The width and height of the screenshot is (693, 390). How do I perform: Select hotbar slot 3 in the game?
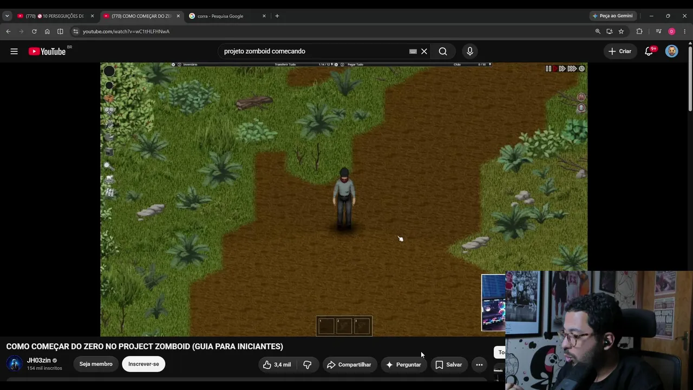(362, 326)
